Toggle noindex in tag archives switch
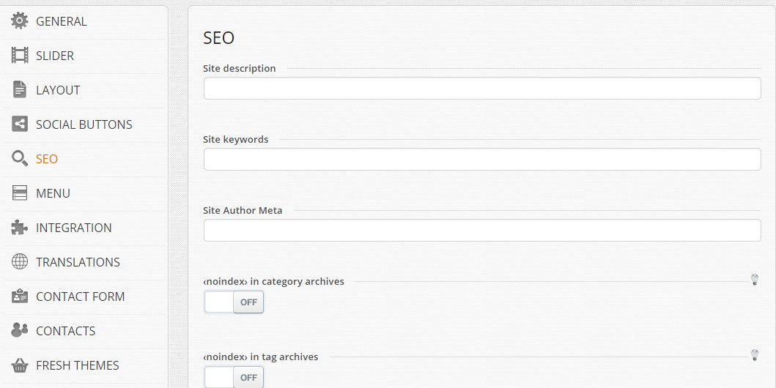776x388 pixels. pos(234,377)
